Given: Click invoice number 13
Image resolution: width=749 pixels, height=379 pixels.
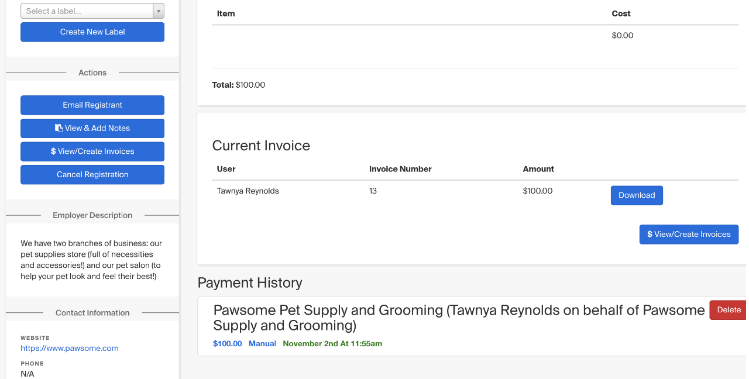Looking at the screenshot, I should pyautogui.click(x=373, y=191).
